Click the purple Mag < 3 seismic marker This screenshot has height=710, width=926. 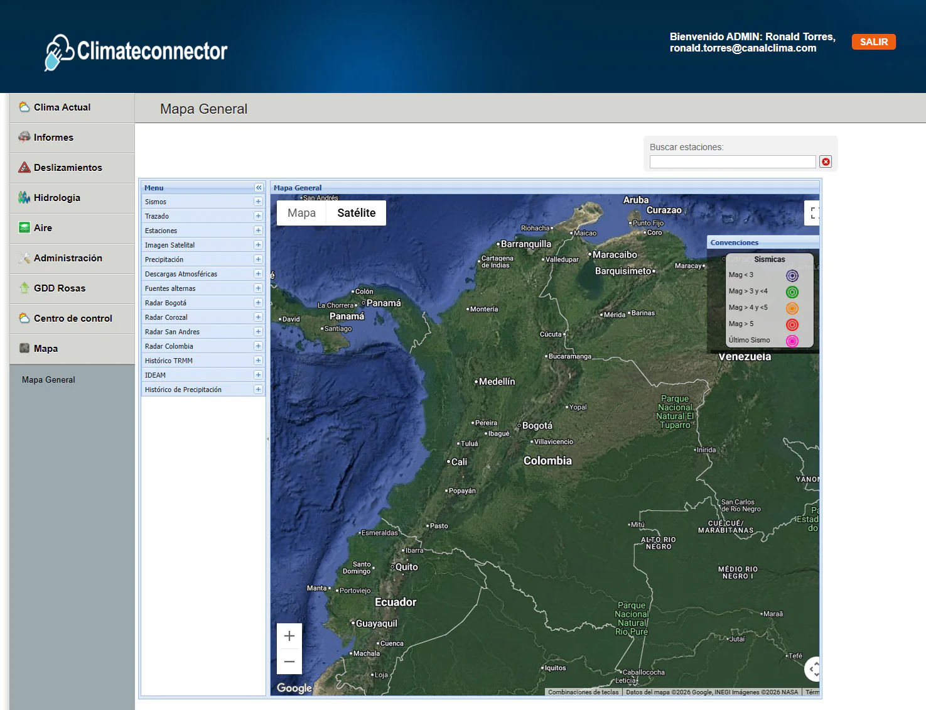(792, 276)
